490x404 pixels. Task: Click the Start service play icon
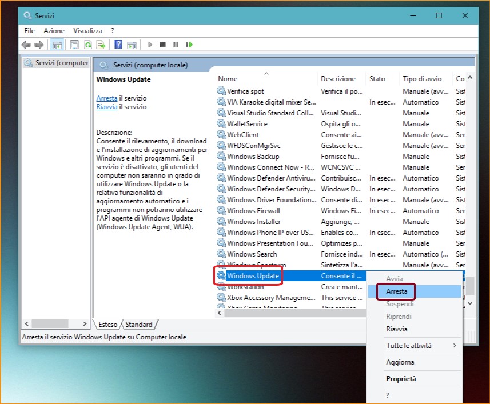[x=150, y=45]
